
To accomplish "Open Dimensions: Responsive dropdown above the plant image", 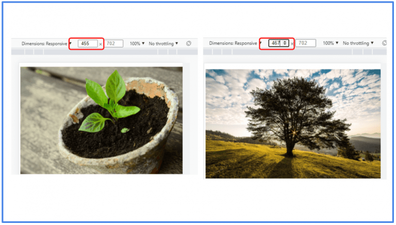I will [x=45, y=44].
